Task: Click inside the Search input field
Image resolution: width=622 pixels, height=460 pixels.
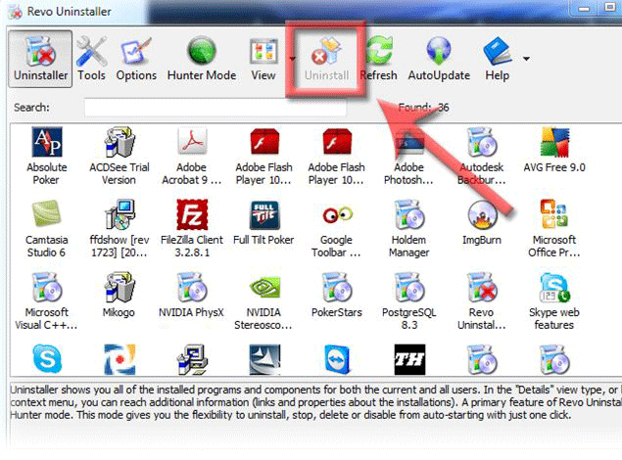Action: 215,108
